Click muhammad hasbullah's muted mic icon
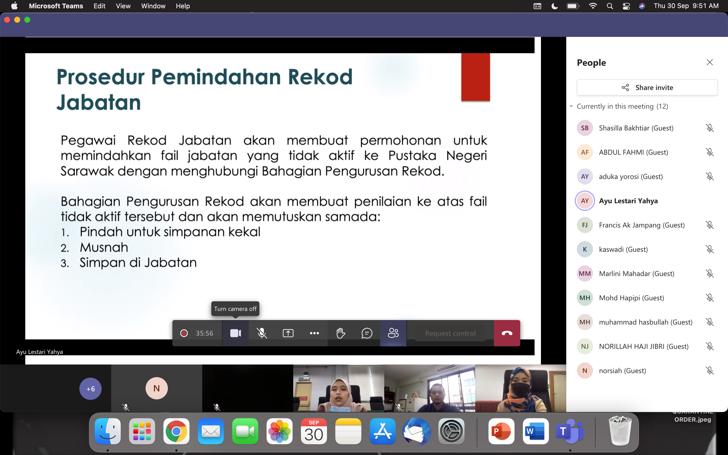This screenshot has height=455, width=728. 710,322
